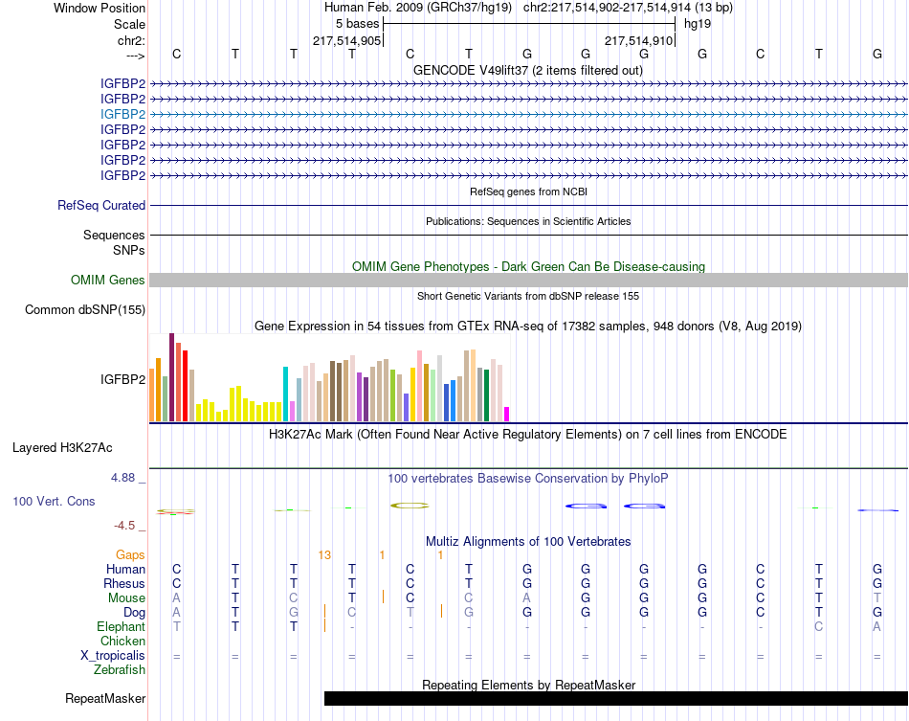Click the "hg19" label beside the scale bar
909x721 pixels.
pyautogui.click(x=698, y=24)
